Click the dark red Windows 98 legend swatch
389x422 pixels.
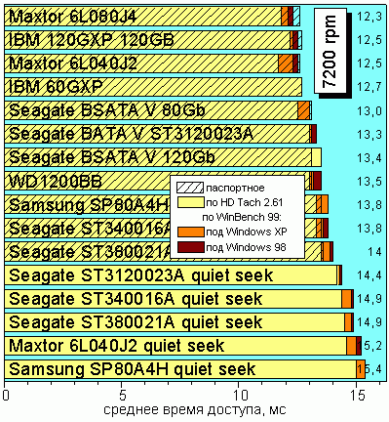[191, 247]
